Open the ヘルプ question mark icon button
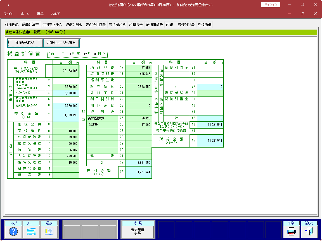The width and height of the screenshot is (322, 241). tap(13, 230)
